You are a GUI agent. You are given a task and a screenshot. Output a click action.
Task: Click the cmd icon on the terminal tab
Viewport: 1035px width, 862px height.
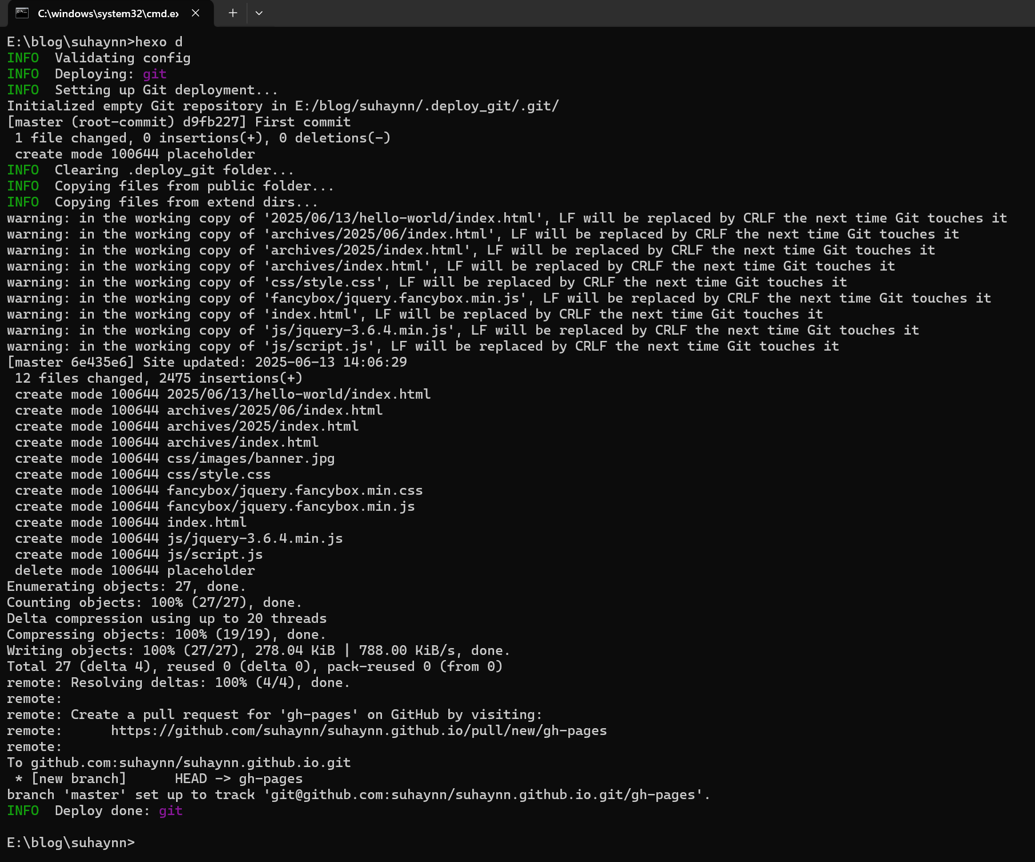(22, 13)
